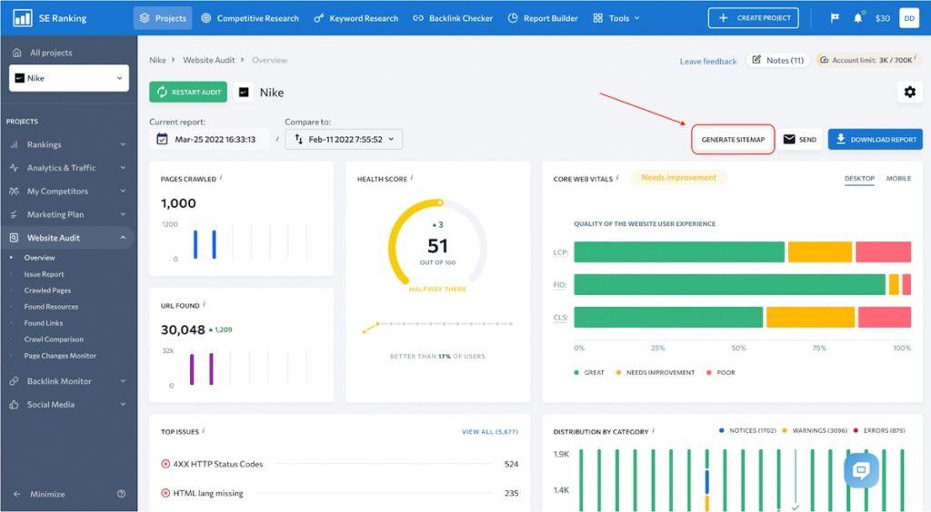Viewport: 931px width, 512px height.
Task: Click the Top Issues info icon
Action: click(204, 430)
